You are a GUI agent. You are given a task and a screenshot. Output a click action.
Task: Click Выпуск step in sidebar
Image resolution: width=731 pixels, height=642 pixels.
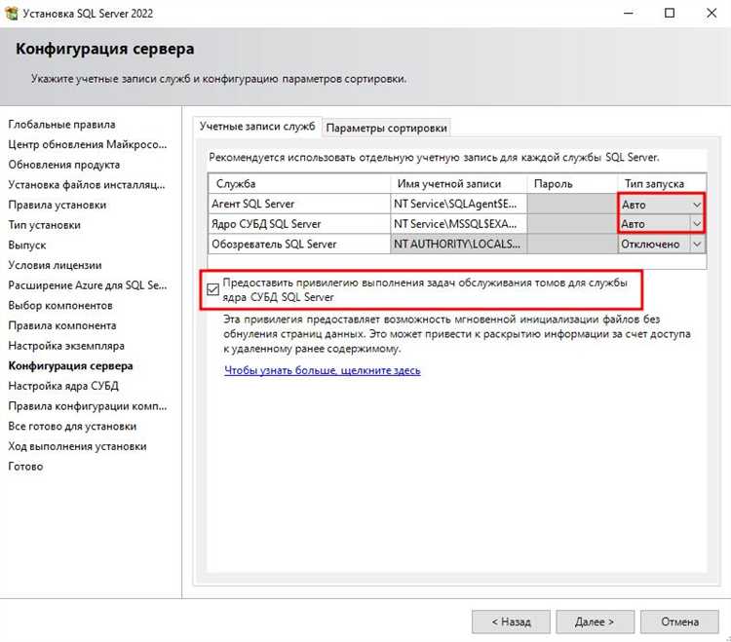tap(27, 245)
